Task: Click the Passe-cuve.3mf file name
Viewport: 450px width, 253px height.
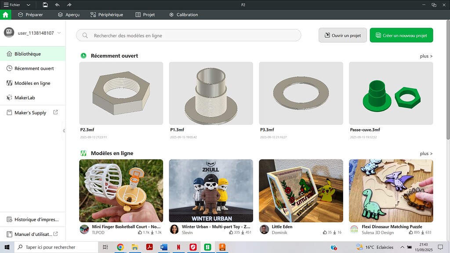Action: pyautogui.click(x=365, y=130)
